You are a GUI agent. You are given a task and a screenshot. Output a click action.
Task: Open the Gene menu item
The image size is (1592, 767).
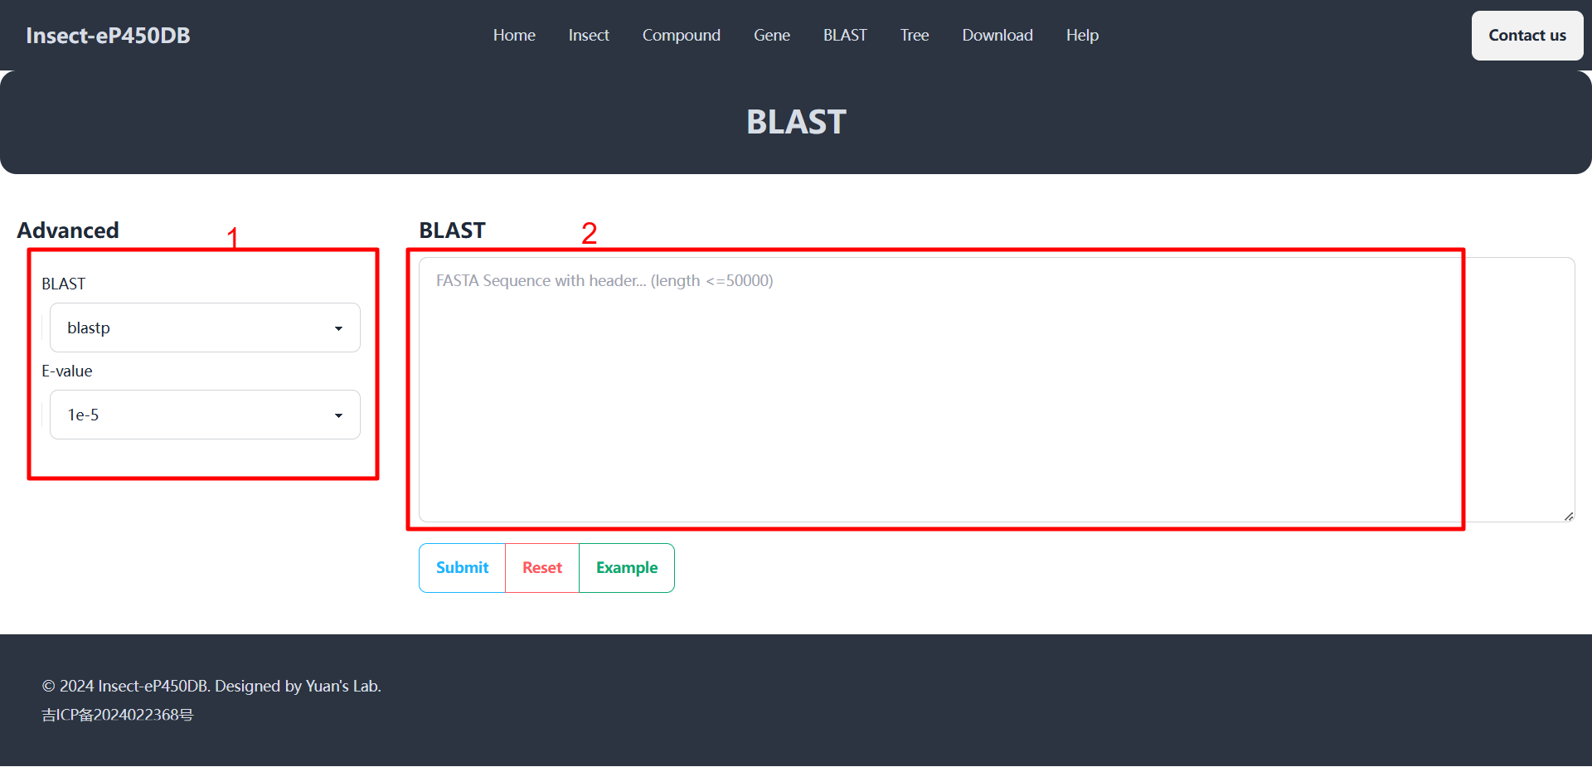tap(772, 36)
